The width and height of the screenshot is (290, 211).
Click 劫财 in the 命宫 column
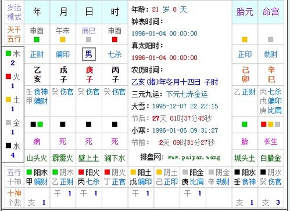click(271, 54)
